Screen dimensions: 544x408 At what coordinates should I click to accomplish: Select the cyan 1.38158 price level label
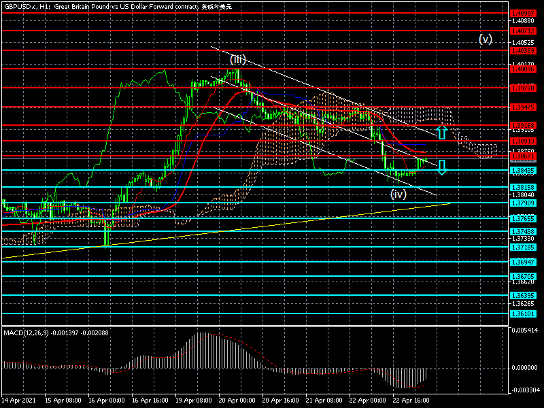pos(523,188)
